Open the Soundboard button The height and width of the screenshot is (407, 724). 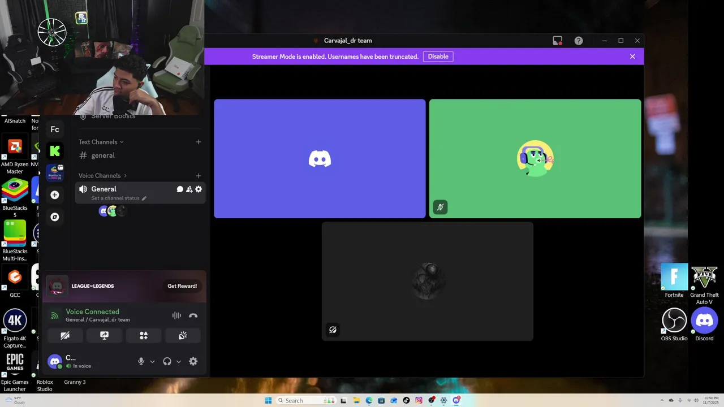pos(183,336)
